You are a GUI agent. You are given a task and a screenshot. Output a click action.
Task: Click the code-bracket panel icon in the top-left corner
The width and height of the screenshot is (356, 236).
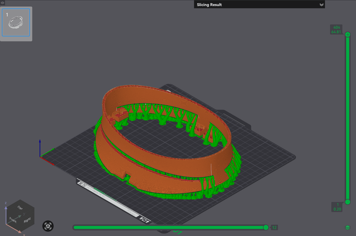[x=3, y=3]
